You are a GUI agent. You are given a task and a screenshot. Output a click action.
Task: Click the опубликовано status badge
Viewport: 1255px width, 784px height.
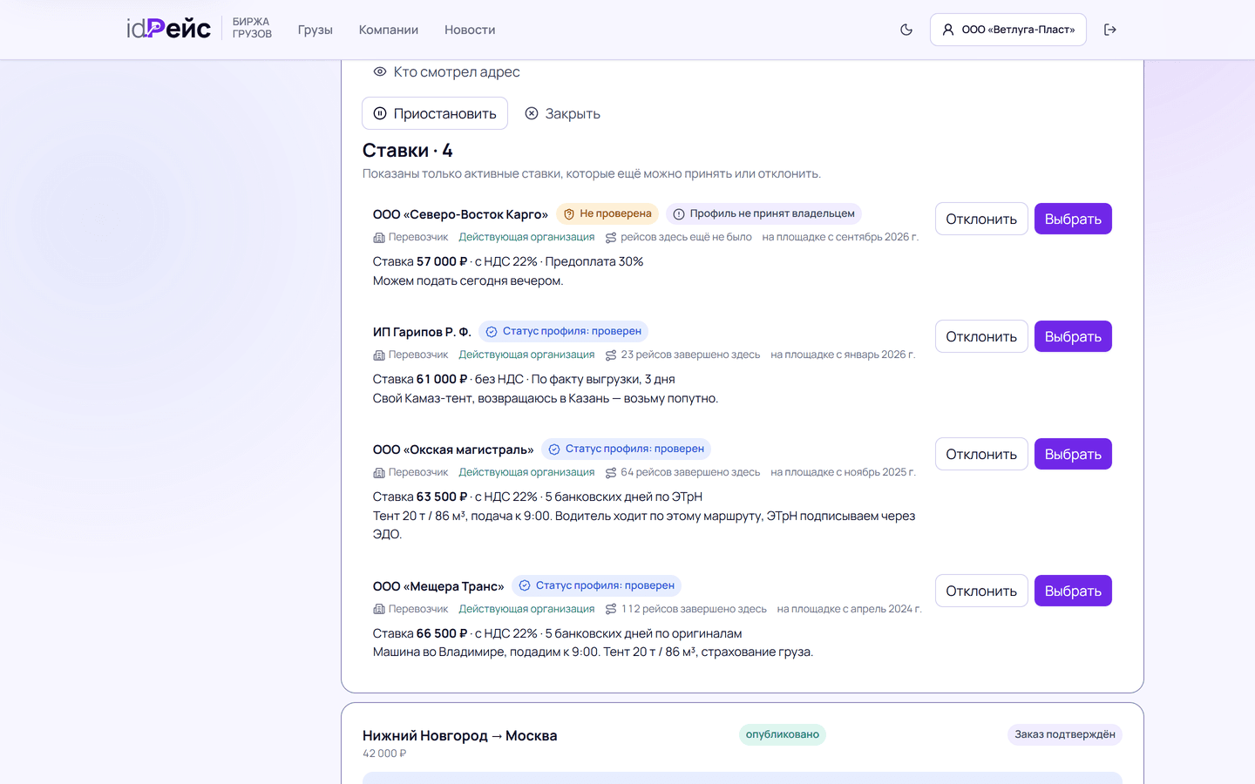point(783,734)
